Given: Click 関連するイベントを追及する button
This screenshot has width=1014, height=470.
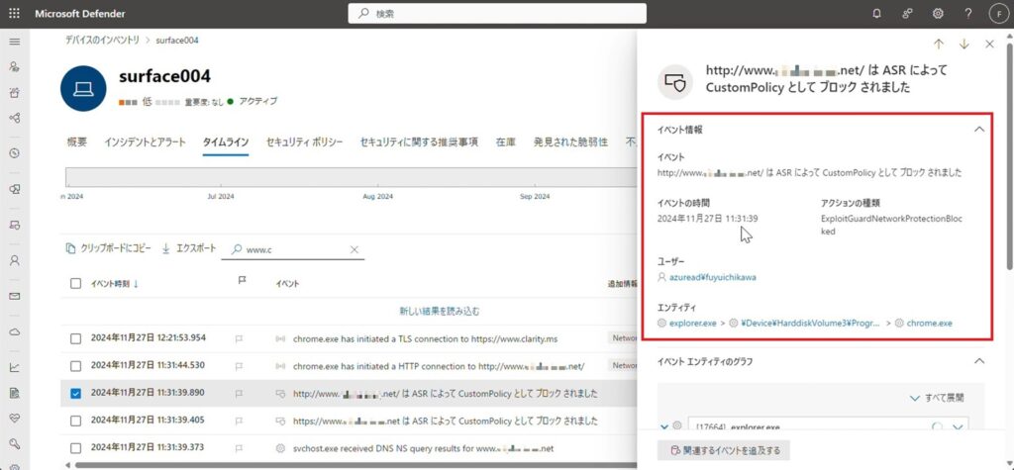Looking at the screenshot, I should pyautogui.click(x=724, y=450).
